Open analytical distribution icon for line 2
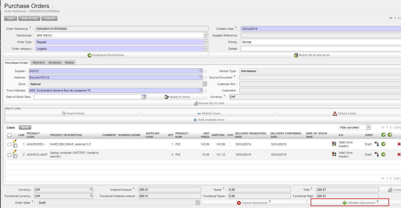The width and height of the screenshot is (401, 208). point(334,154)
